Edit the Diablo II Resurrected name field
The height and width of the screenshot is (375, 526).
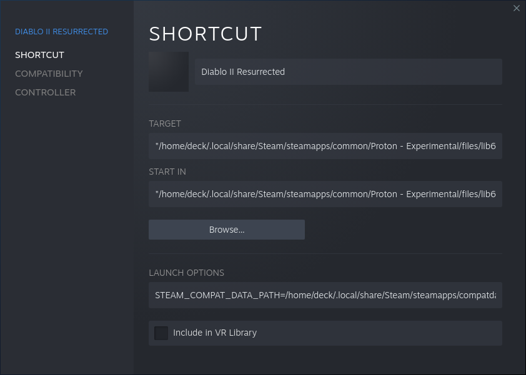click(x=348, y=72)
